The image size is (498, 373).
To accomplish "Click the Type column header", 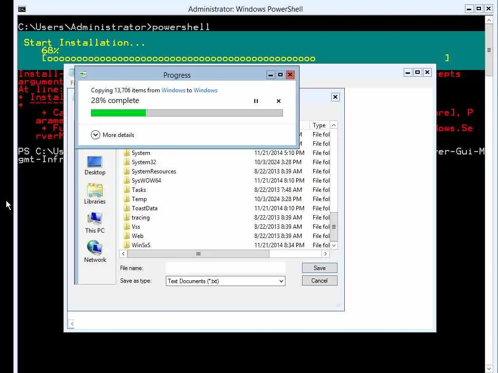I will 320,125.
